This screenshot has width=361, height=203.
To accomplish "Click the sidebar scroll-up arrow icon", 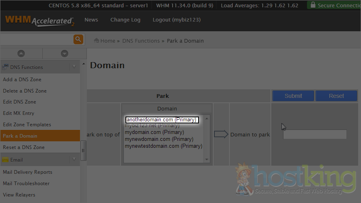I will [x=21, y=54].
